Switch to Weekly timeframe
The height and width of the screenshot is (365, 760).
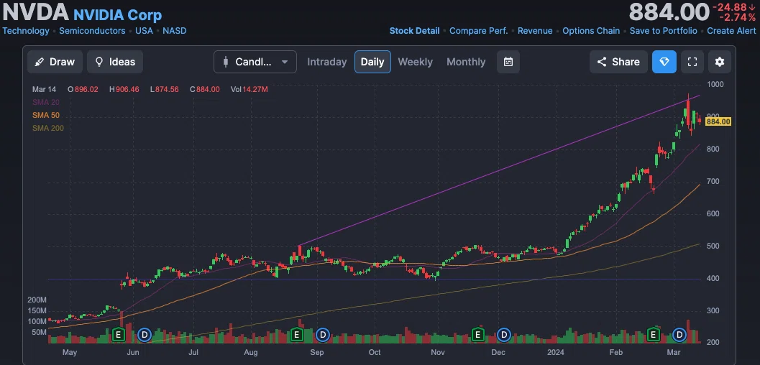click(x=415, y=62)
